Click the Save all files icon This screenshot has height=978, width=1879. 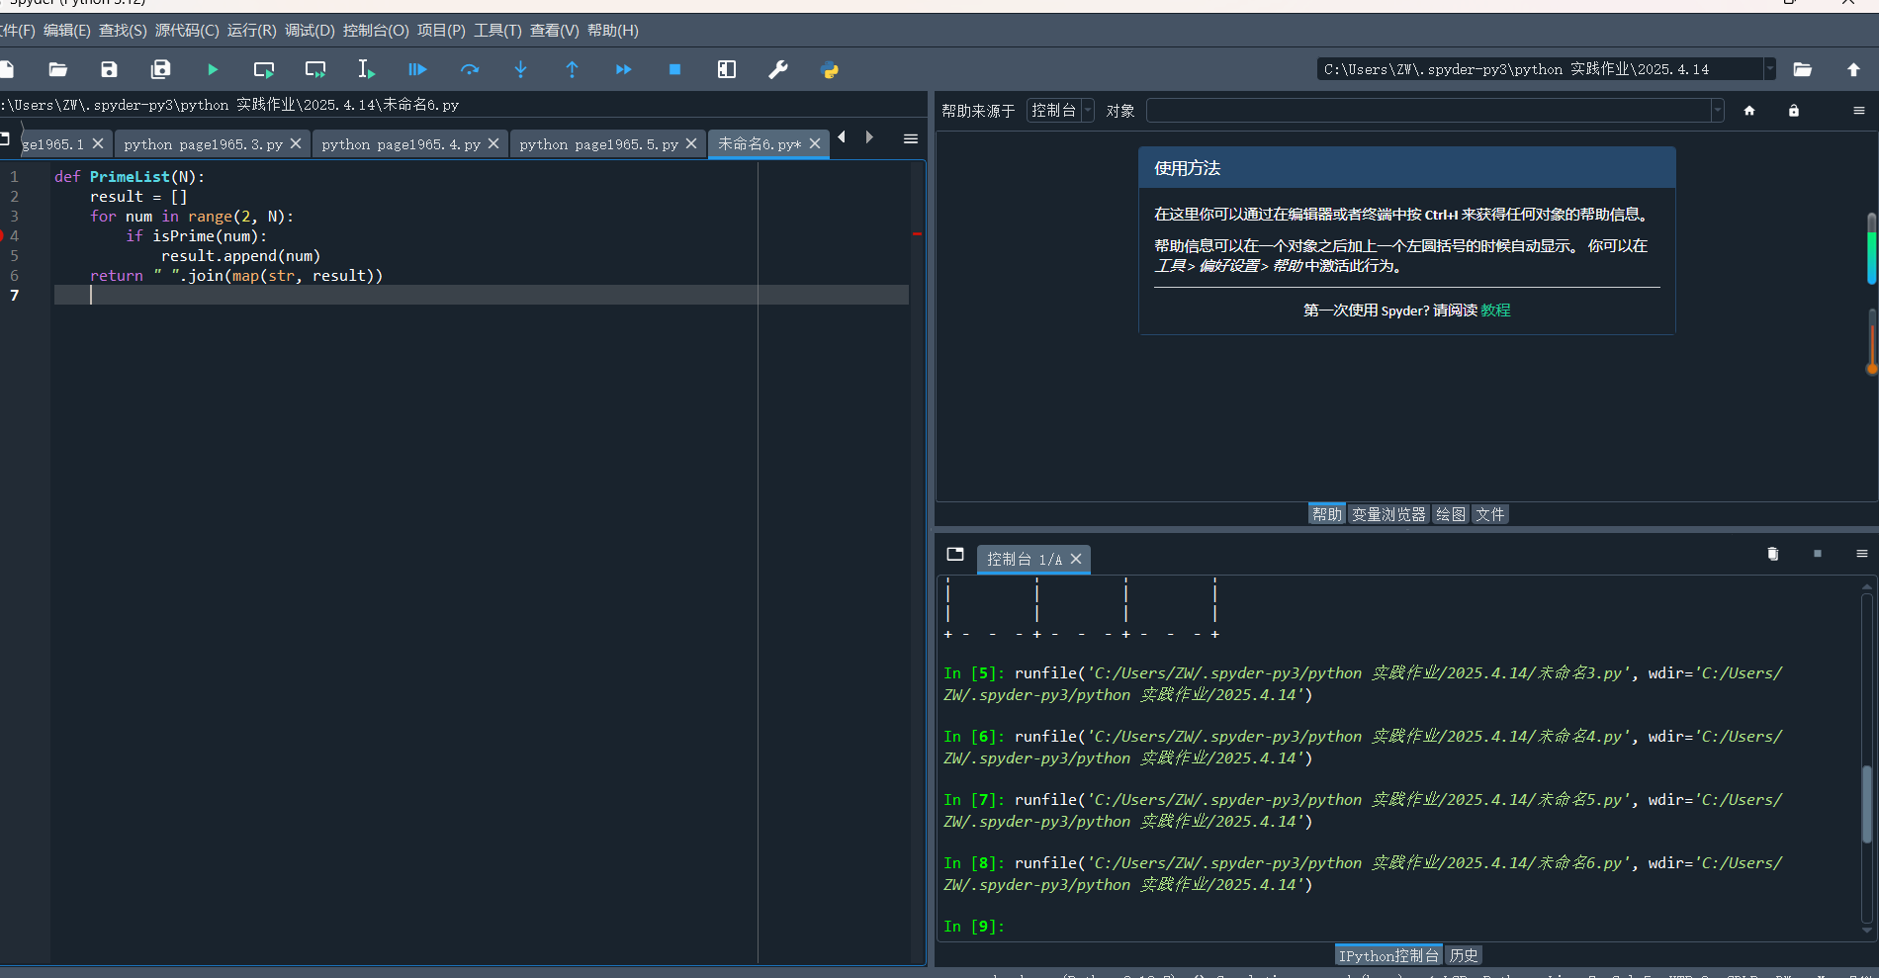[160, 69]
